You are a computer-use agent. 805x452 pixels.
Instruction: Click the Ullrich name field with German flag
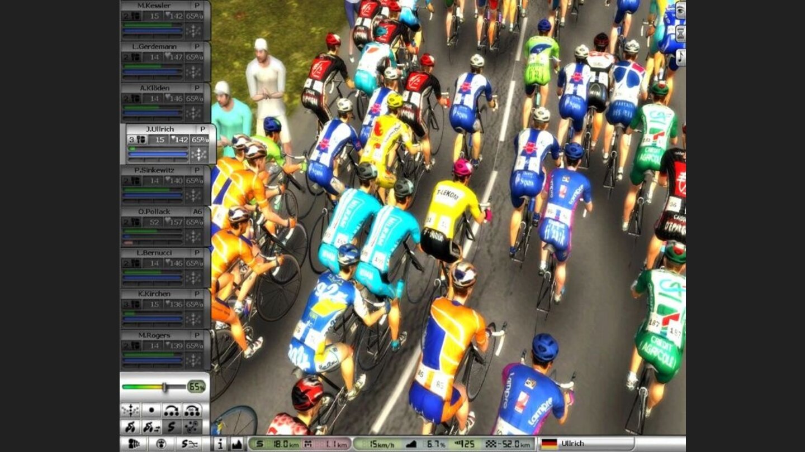tap(587, 444)
